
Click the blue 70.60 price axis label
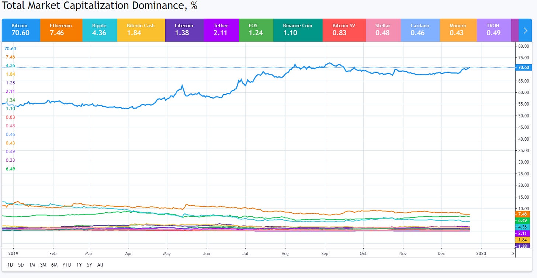click(523, 68)
